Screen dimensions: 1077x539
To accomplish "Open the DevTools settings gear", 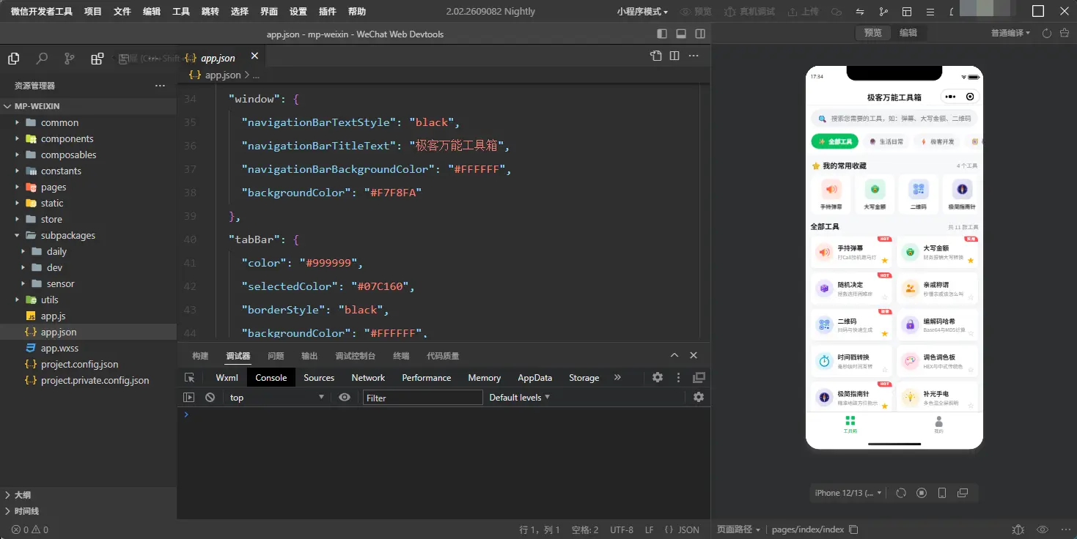I will 658,378.
